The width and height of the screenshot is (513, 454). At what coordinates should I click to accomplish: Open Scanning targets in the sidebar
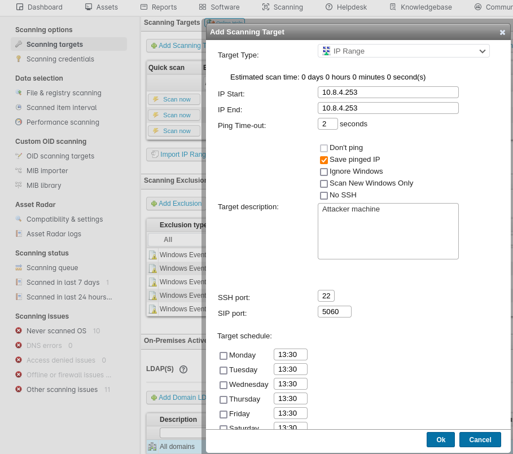(x=69, y=44)
